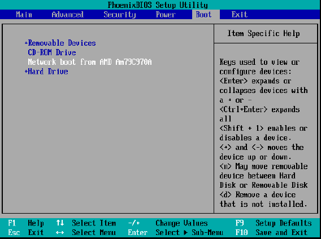Click the Exit label next to Esc
This screenshot has height=239, width=321.
point(36,232)
